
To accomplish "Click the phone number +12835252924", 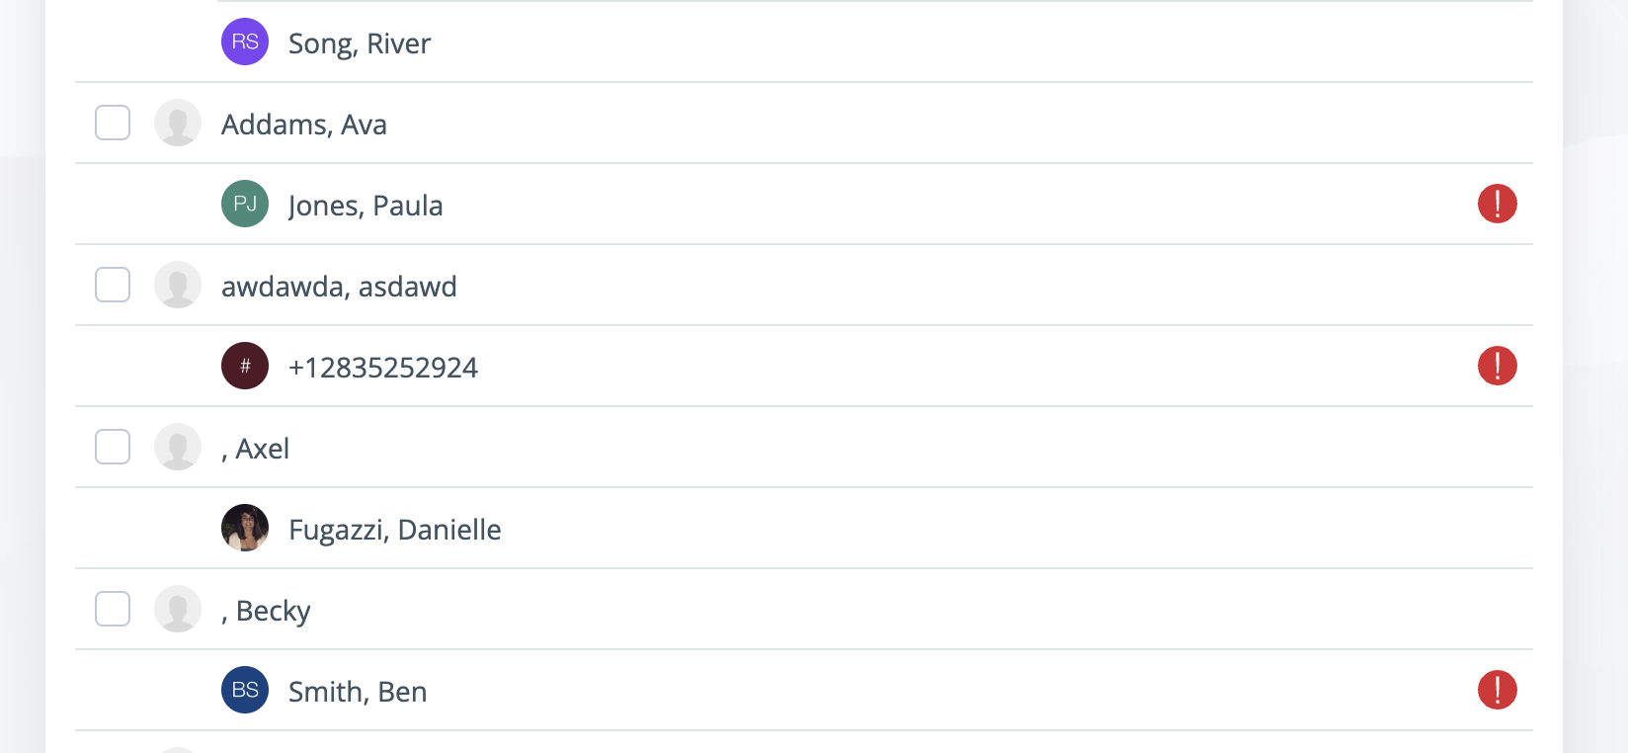I will click(383, 368).
